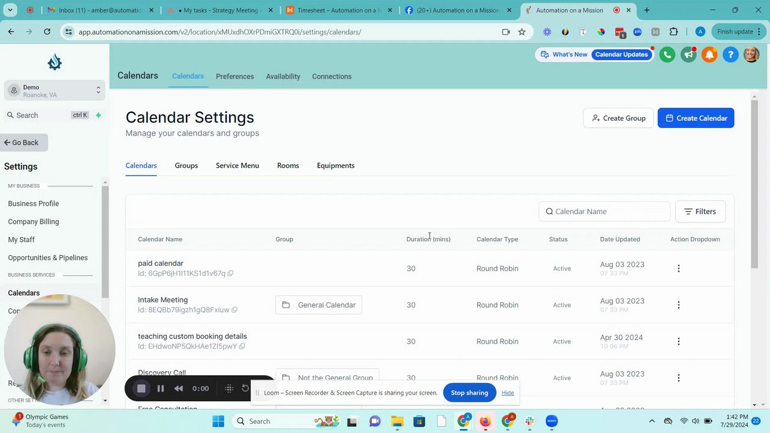Open the Connections top tab
The height and width of the screenshot is (433, 770).
pyautogui.click(x=332, y=76)
